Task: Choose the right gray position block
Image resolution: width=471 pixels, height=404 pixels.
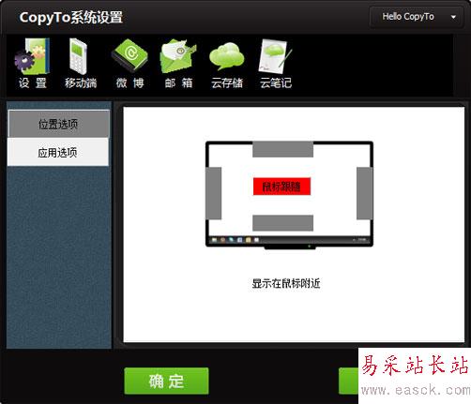Action: (x=365, y=193)
